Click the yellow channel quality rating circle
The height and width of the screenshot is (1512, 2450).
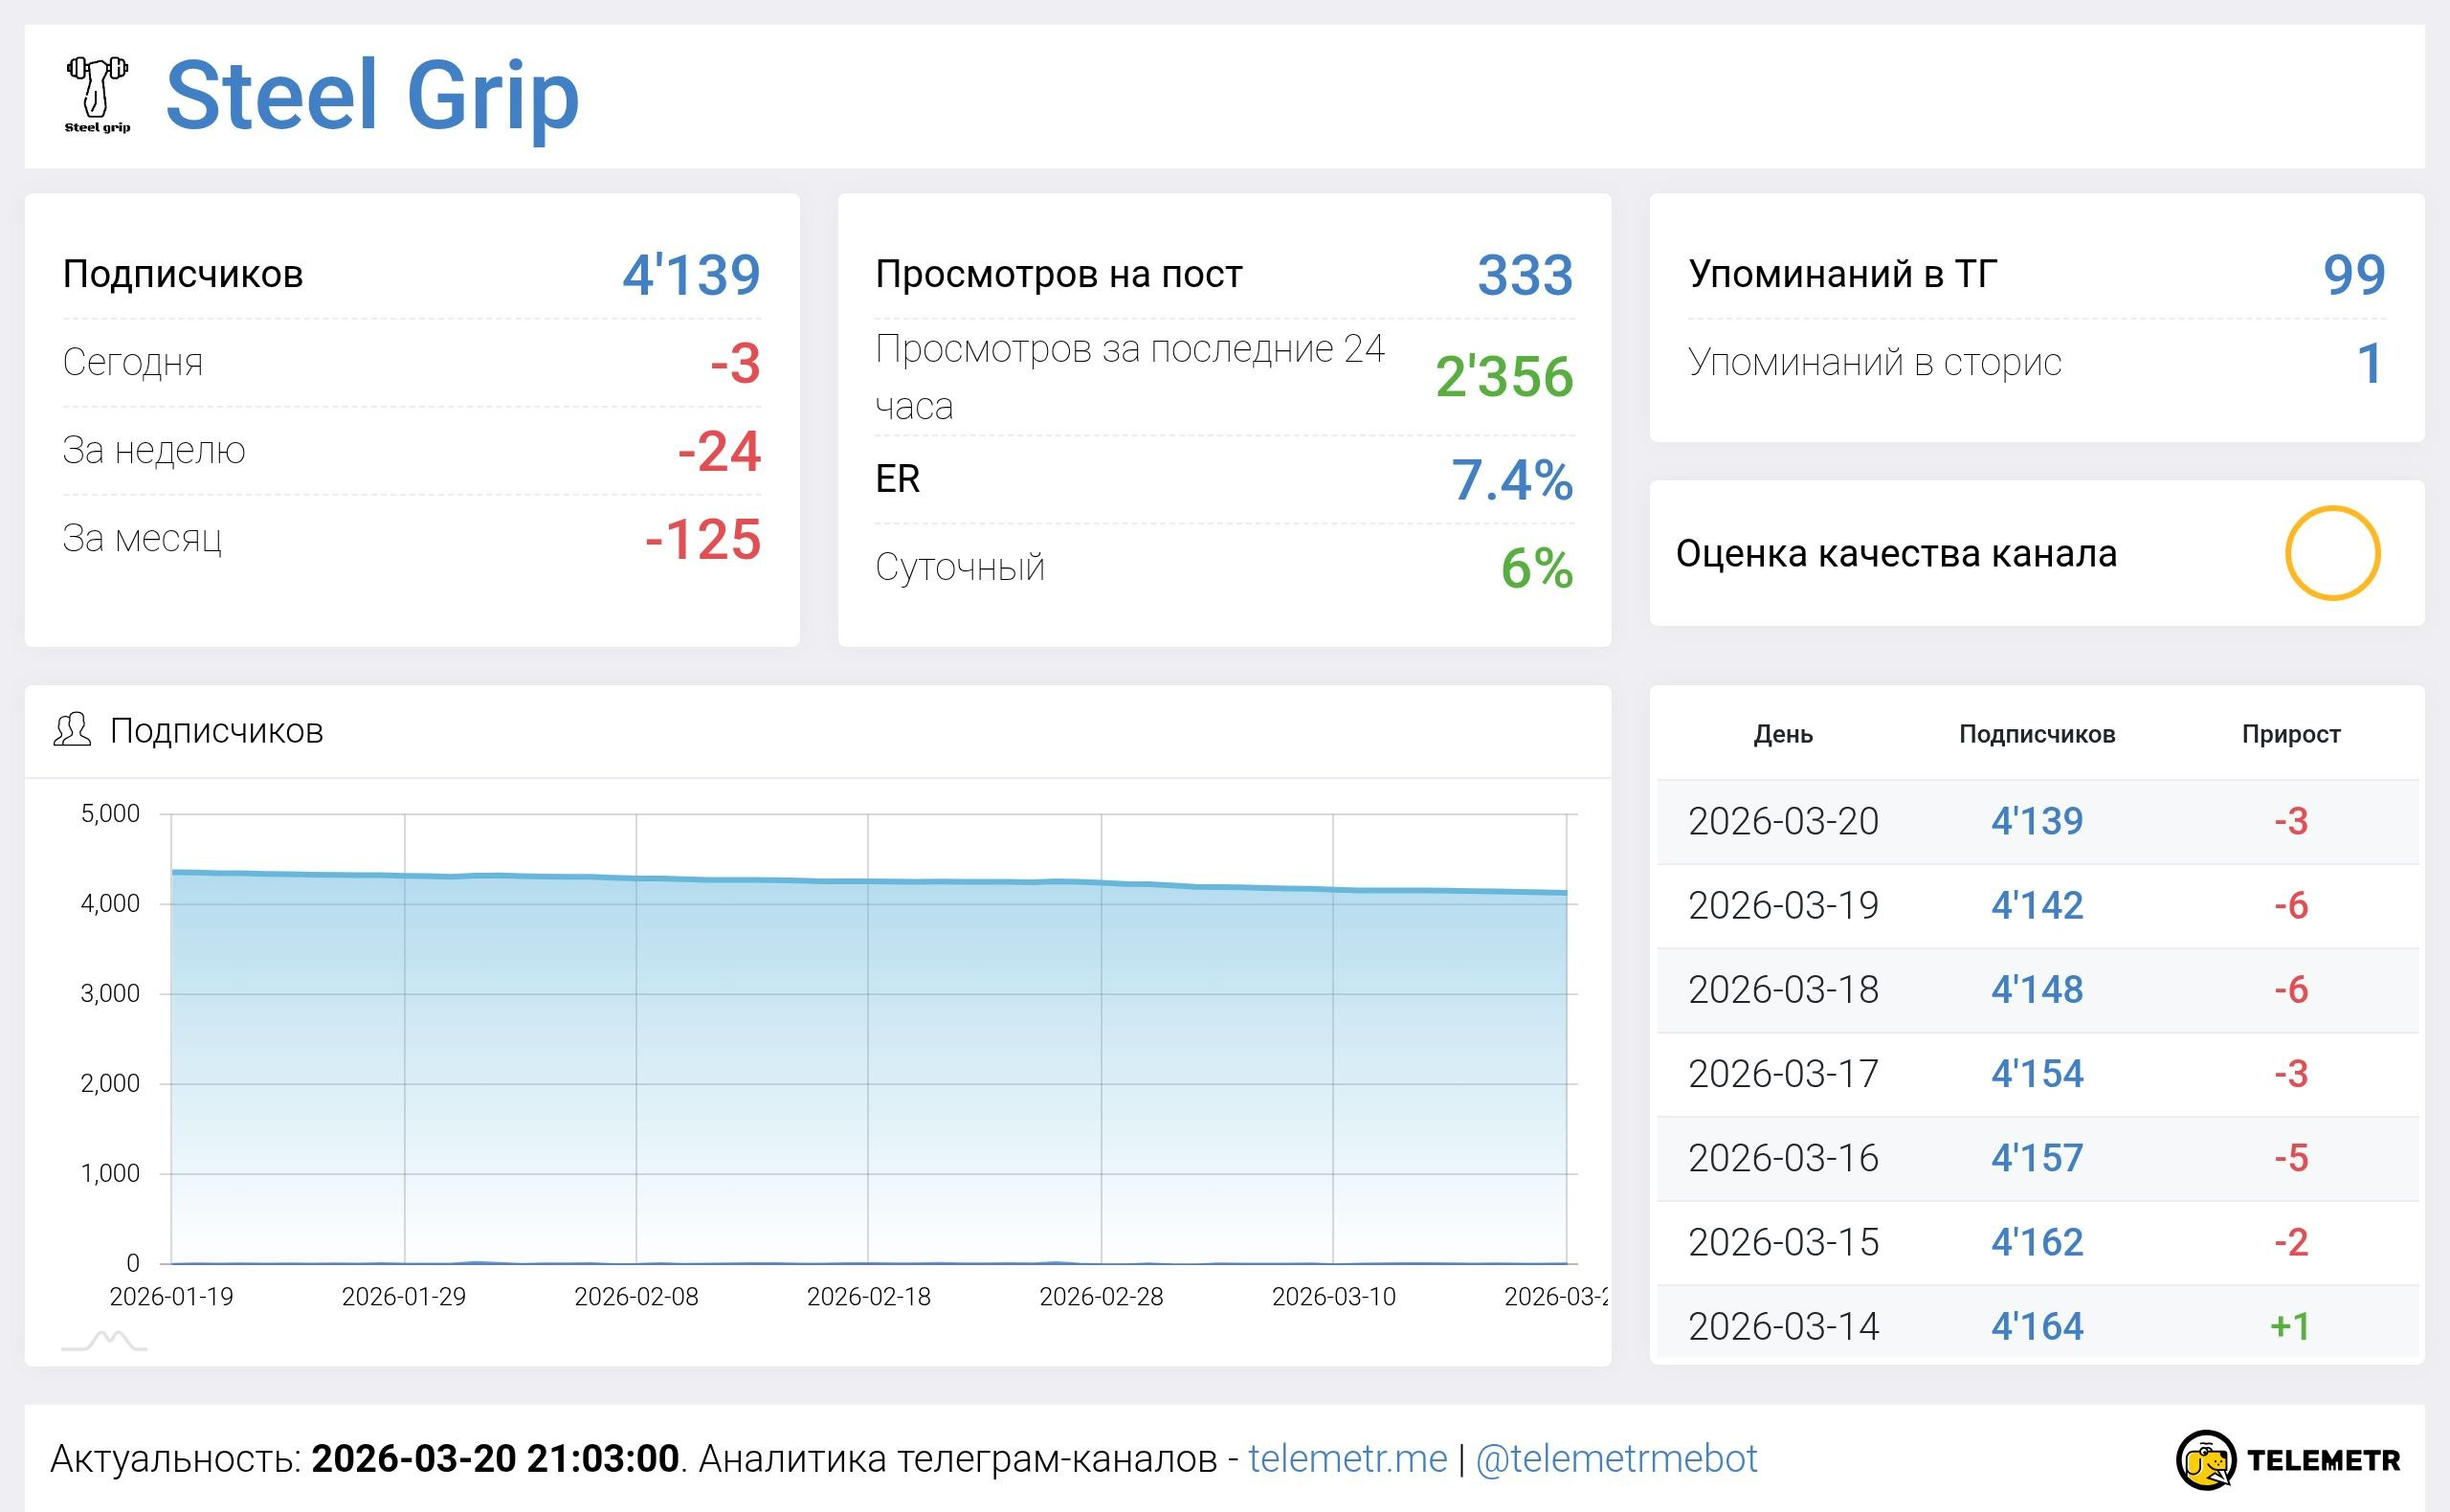click(x=2331, y=553)
